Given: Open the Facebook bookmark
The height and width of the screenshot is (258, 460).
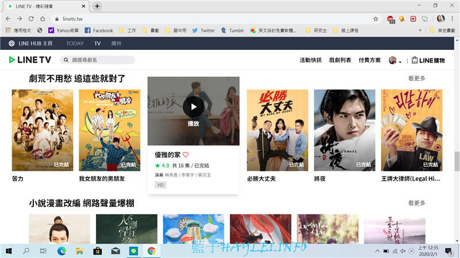Looking at the screenshot, I should pyautogui.click(x=99, y=30).
